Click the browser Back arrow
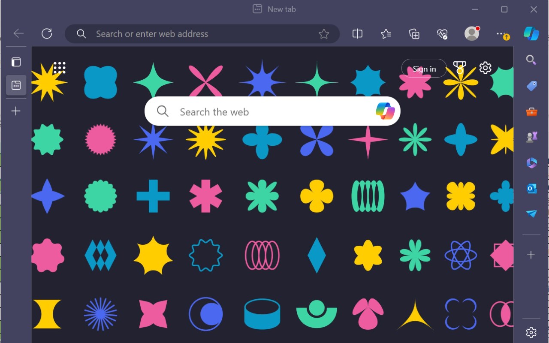Viewport: 549px width, 343px height. (18, 33)
